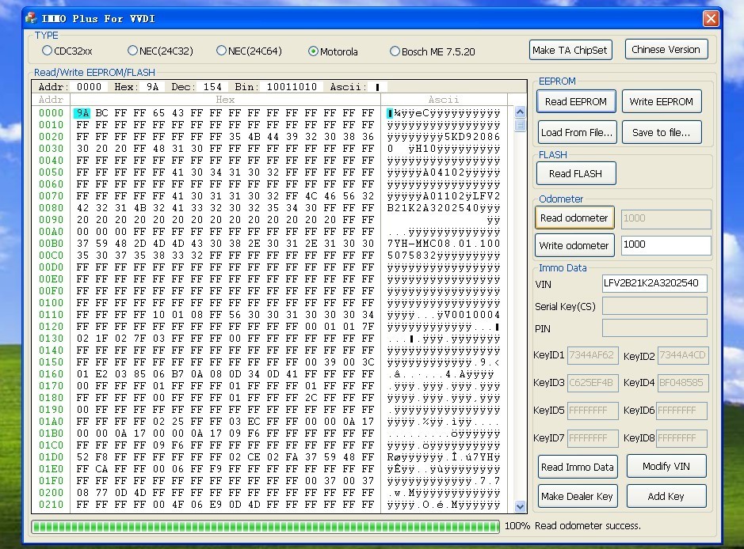
Task: Click the Write EEPROM button
Action: tap(662, 101)
